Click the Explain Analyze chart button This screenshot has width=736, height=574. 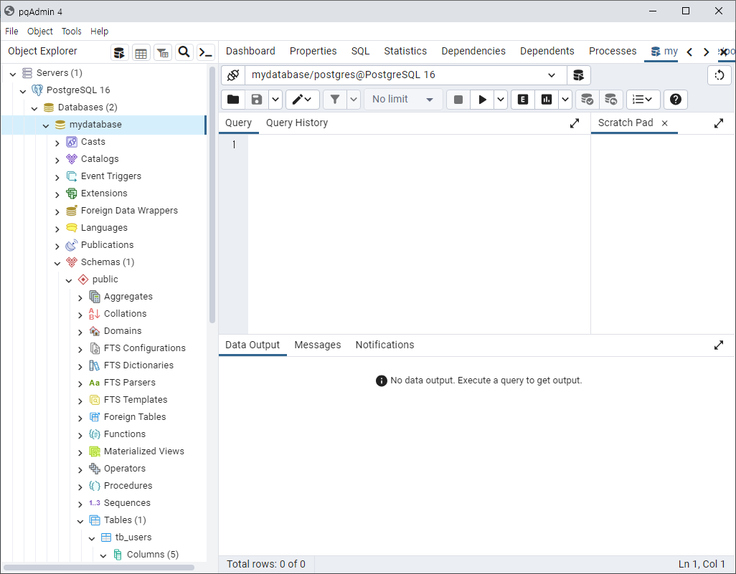(547, 100)
